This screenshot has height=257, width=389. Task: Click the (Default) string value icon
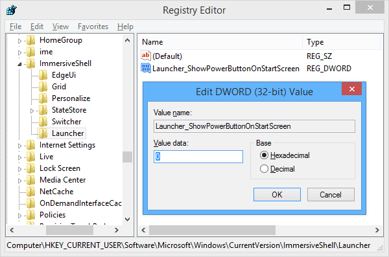tap(146, 56)
